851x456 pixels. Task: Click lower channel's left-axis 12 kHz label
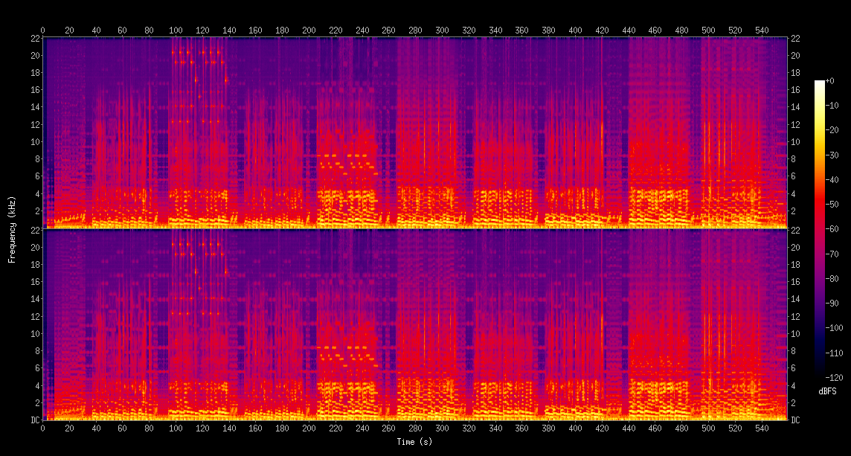36,316
